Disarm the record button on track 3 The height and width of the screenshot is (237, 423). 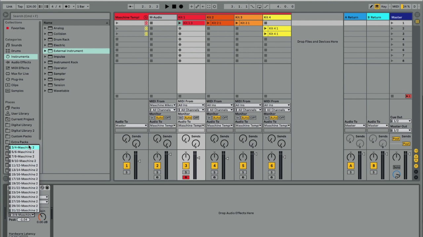[x=186, y=177]
